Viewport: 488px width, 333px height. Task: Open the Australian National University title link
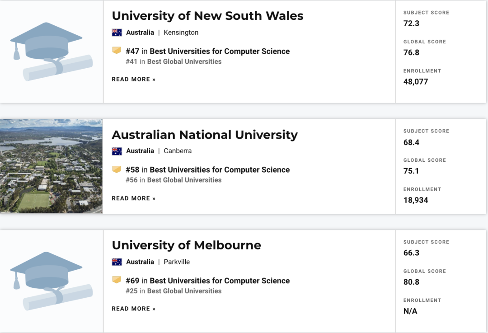click(205, 135)
